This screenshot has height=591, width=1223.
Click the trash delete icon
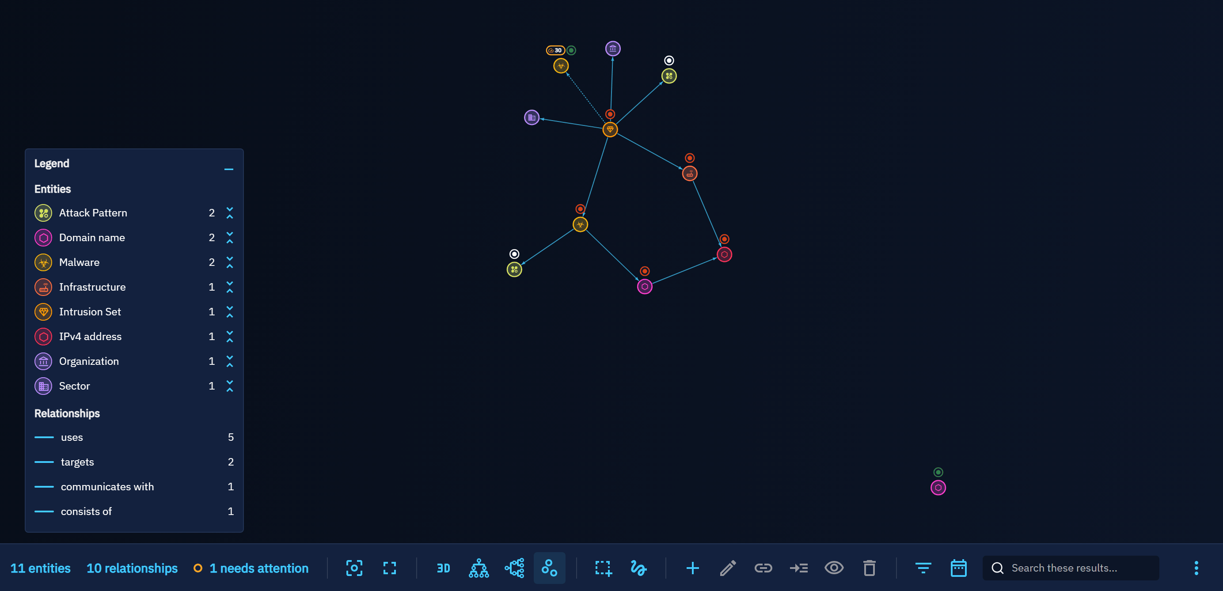(869, 568)
